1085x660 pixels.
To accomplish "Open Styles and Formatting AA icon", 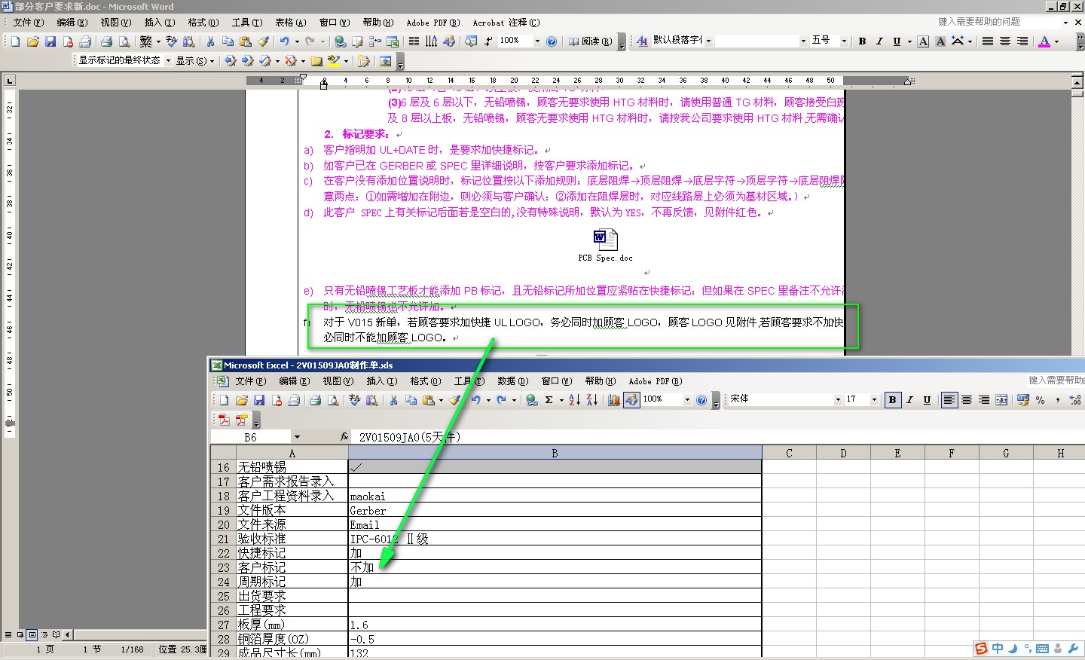I will 642,41.
